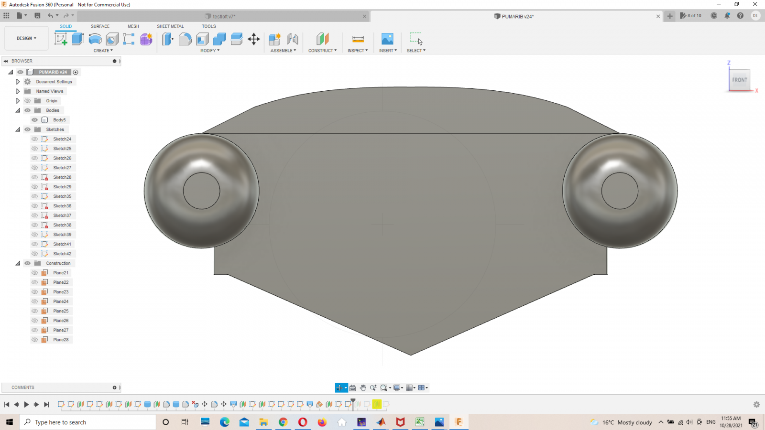
Task: Jump to the timeline beginning
Action: pyautogui.click(x=7, y=405)
